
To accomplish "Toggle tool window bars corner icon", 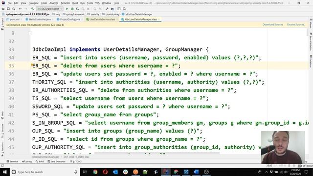I will (2, 166).
